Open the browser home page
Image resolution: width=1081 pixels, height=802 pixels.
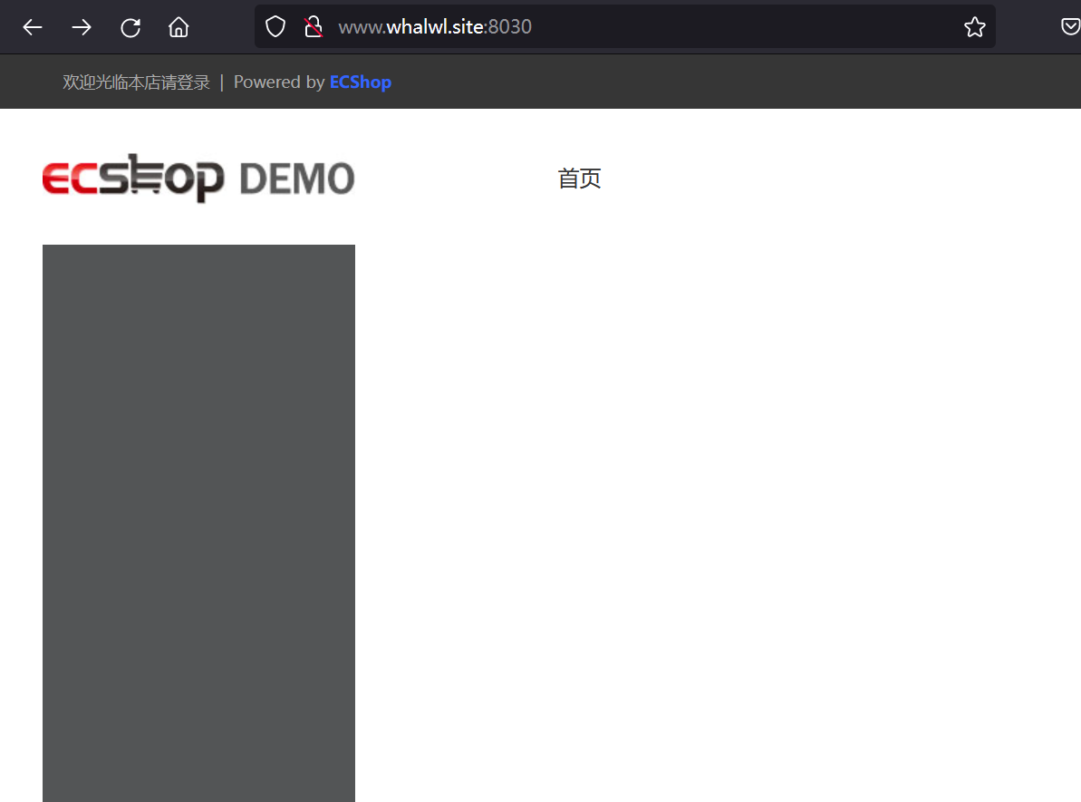click(x=178, y=26)
